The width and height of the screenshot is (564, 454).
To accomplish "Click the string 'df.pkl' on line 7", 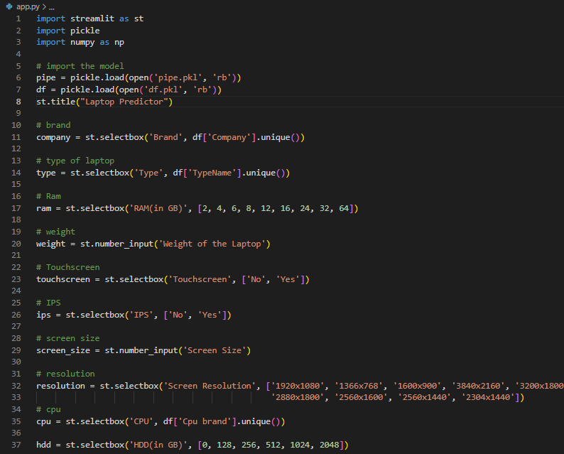I will pos(163,90).
